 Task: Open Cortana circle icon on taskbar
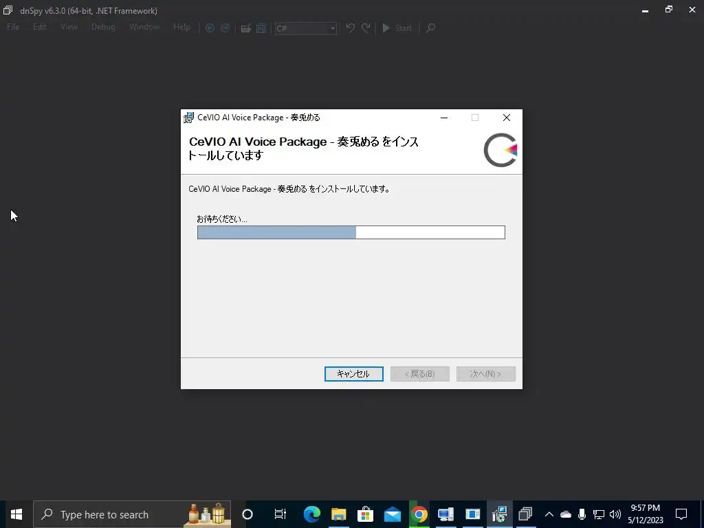pyautogui.click(x=247, y=514)
